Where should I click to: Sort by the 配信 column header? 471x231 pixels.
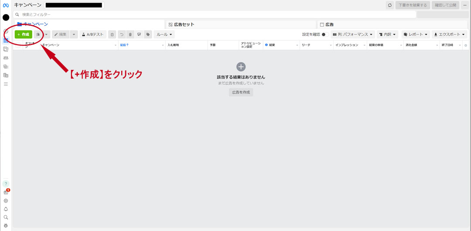(x=142, y=45)
